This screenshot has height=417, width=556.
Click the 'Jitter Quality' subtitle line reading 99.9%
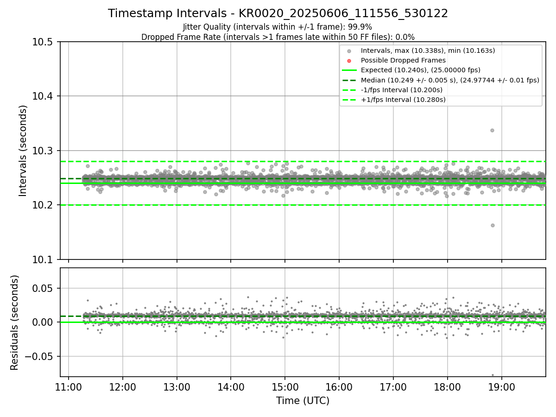click(278, 27)
